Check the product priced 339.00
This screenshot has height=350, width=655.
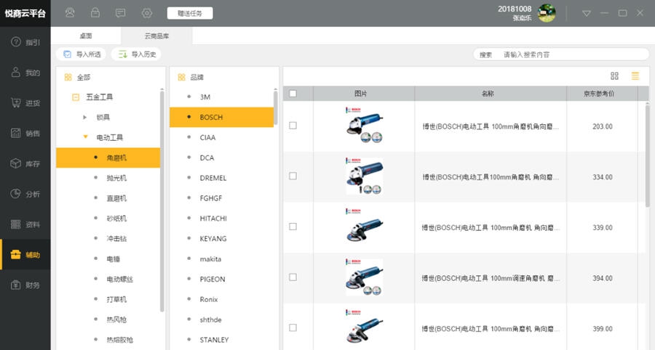click(x=293, y=227)
